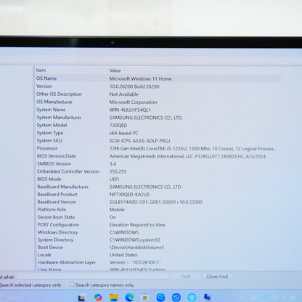Click the 'x64-based PC' value

pos(123,133)
